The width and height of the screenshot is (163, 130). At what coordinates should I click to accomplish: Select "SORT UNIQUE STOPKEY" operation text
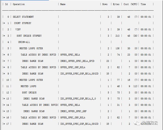pos(29,36)
